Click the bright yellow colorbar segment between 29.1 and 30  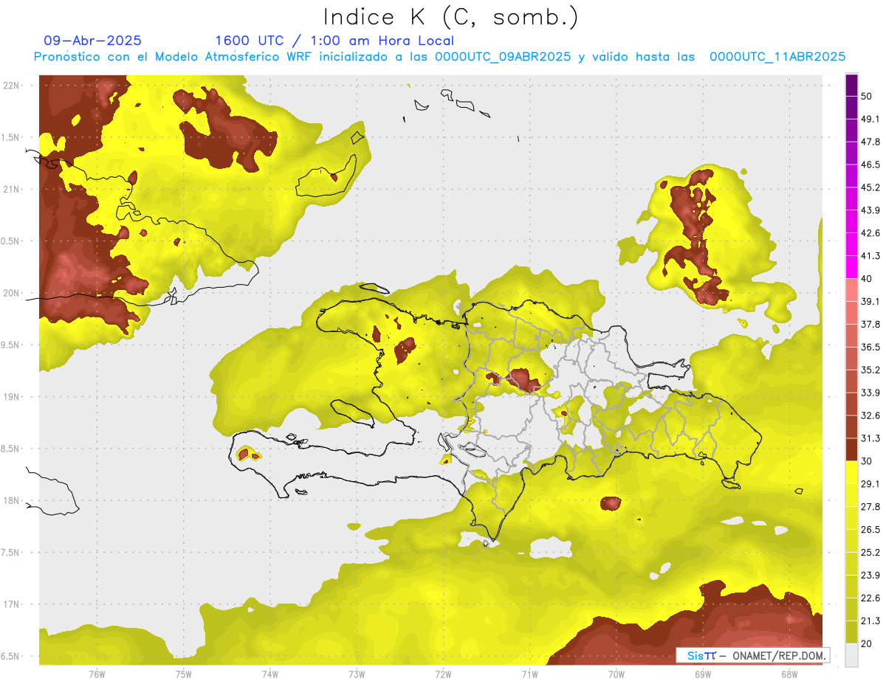coord(851,472)
